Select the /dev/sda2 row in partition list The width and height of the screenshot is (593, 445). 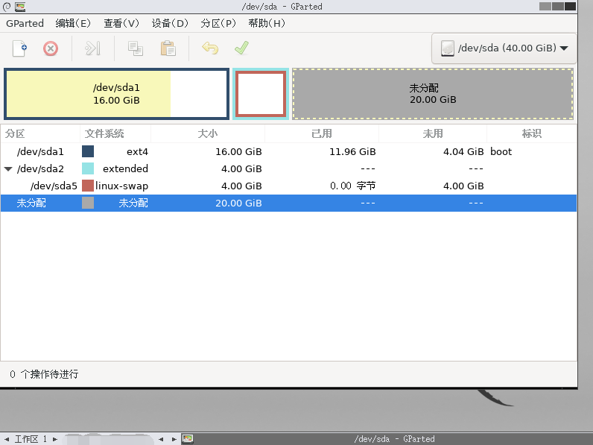click(x=288, y=168)
